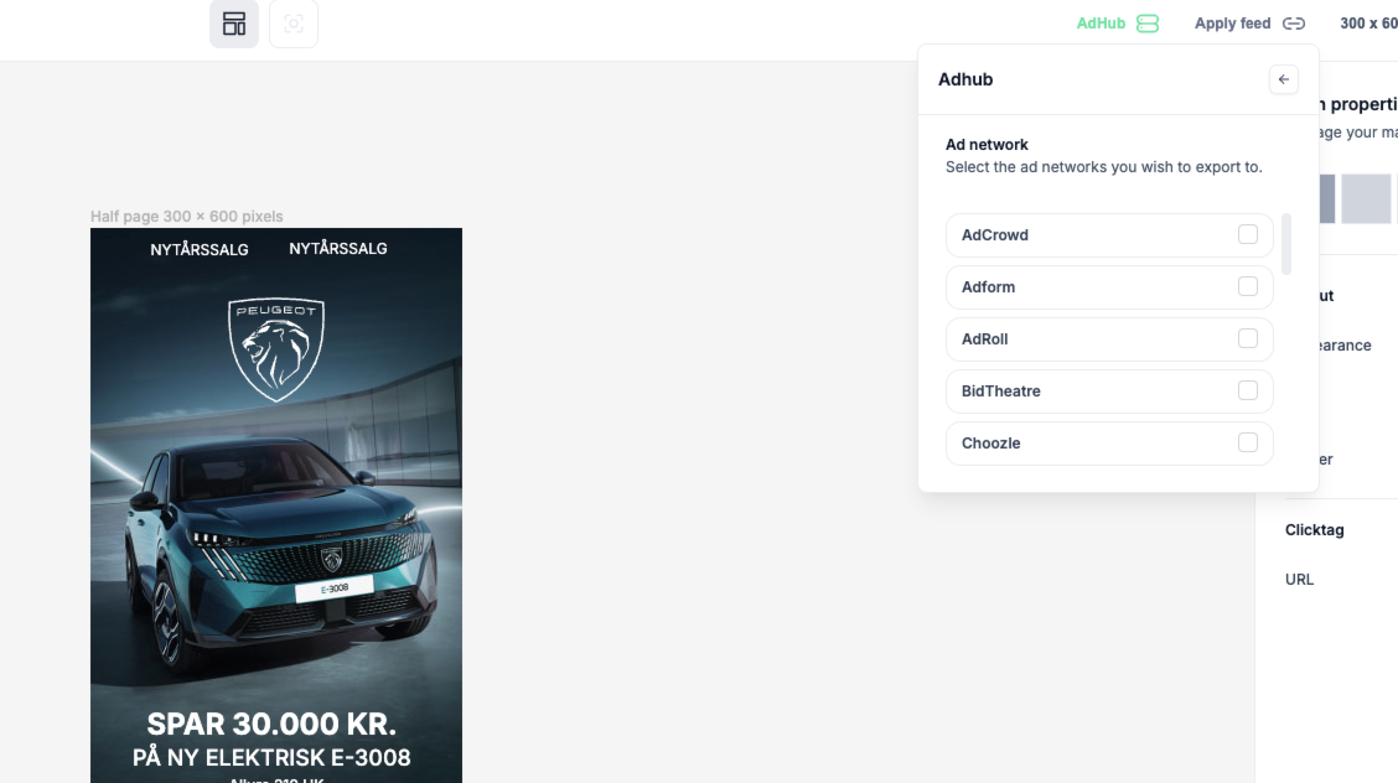Click the focus frame screenshot icon
The width and height of the screenshot is (1398, 783).
point(293,24)
